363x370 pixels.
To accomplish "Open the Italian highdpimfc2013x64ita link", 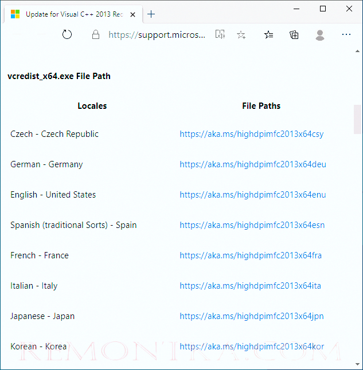I will (250, 286).
